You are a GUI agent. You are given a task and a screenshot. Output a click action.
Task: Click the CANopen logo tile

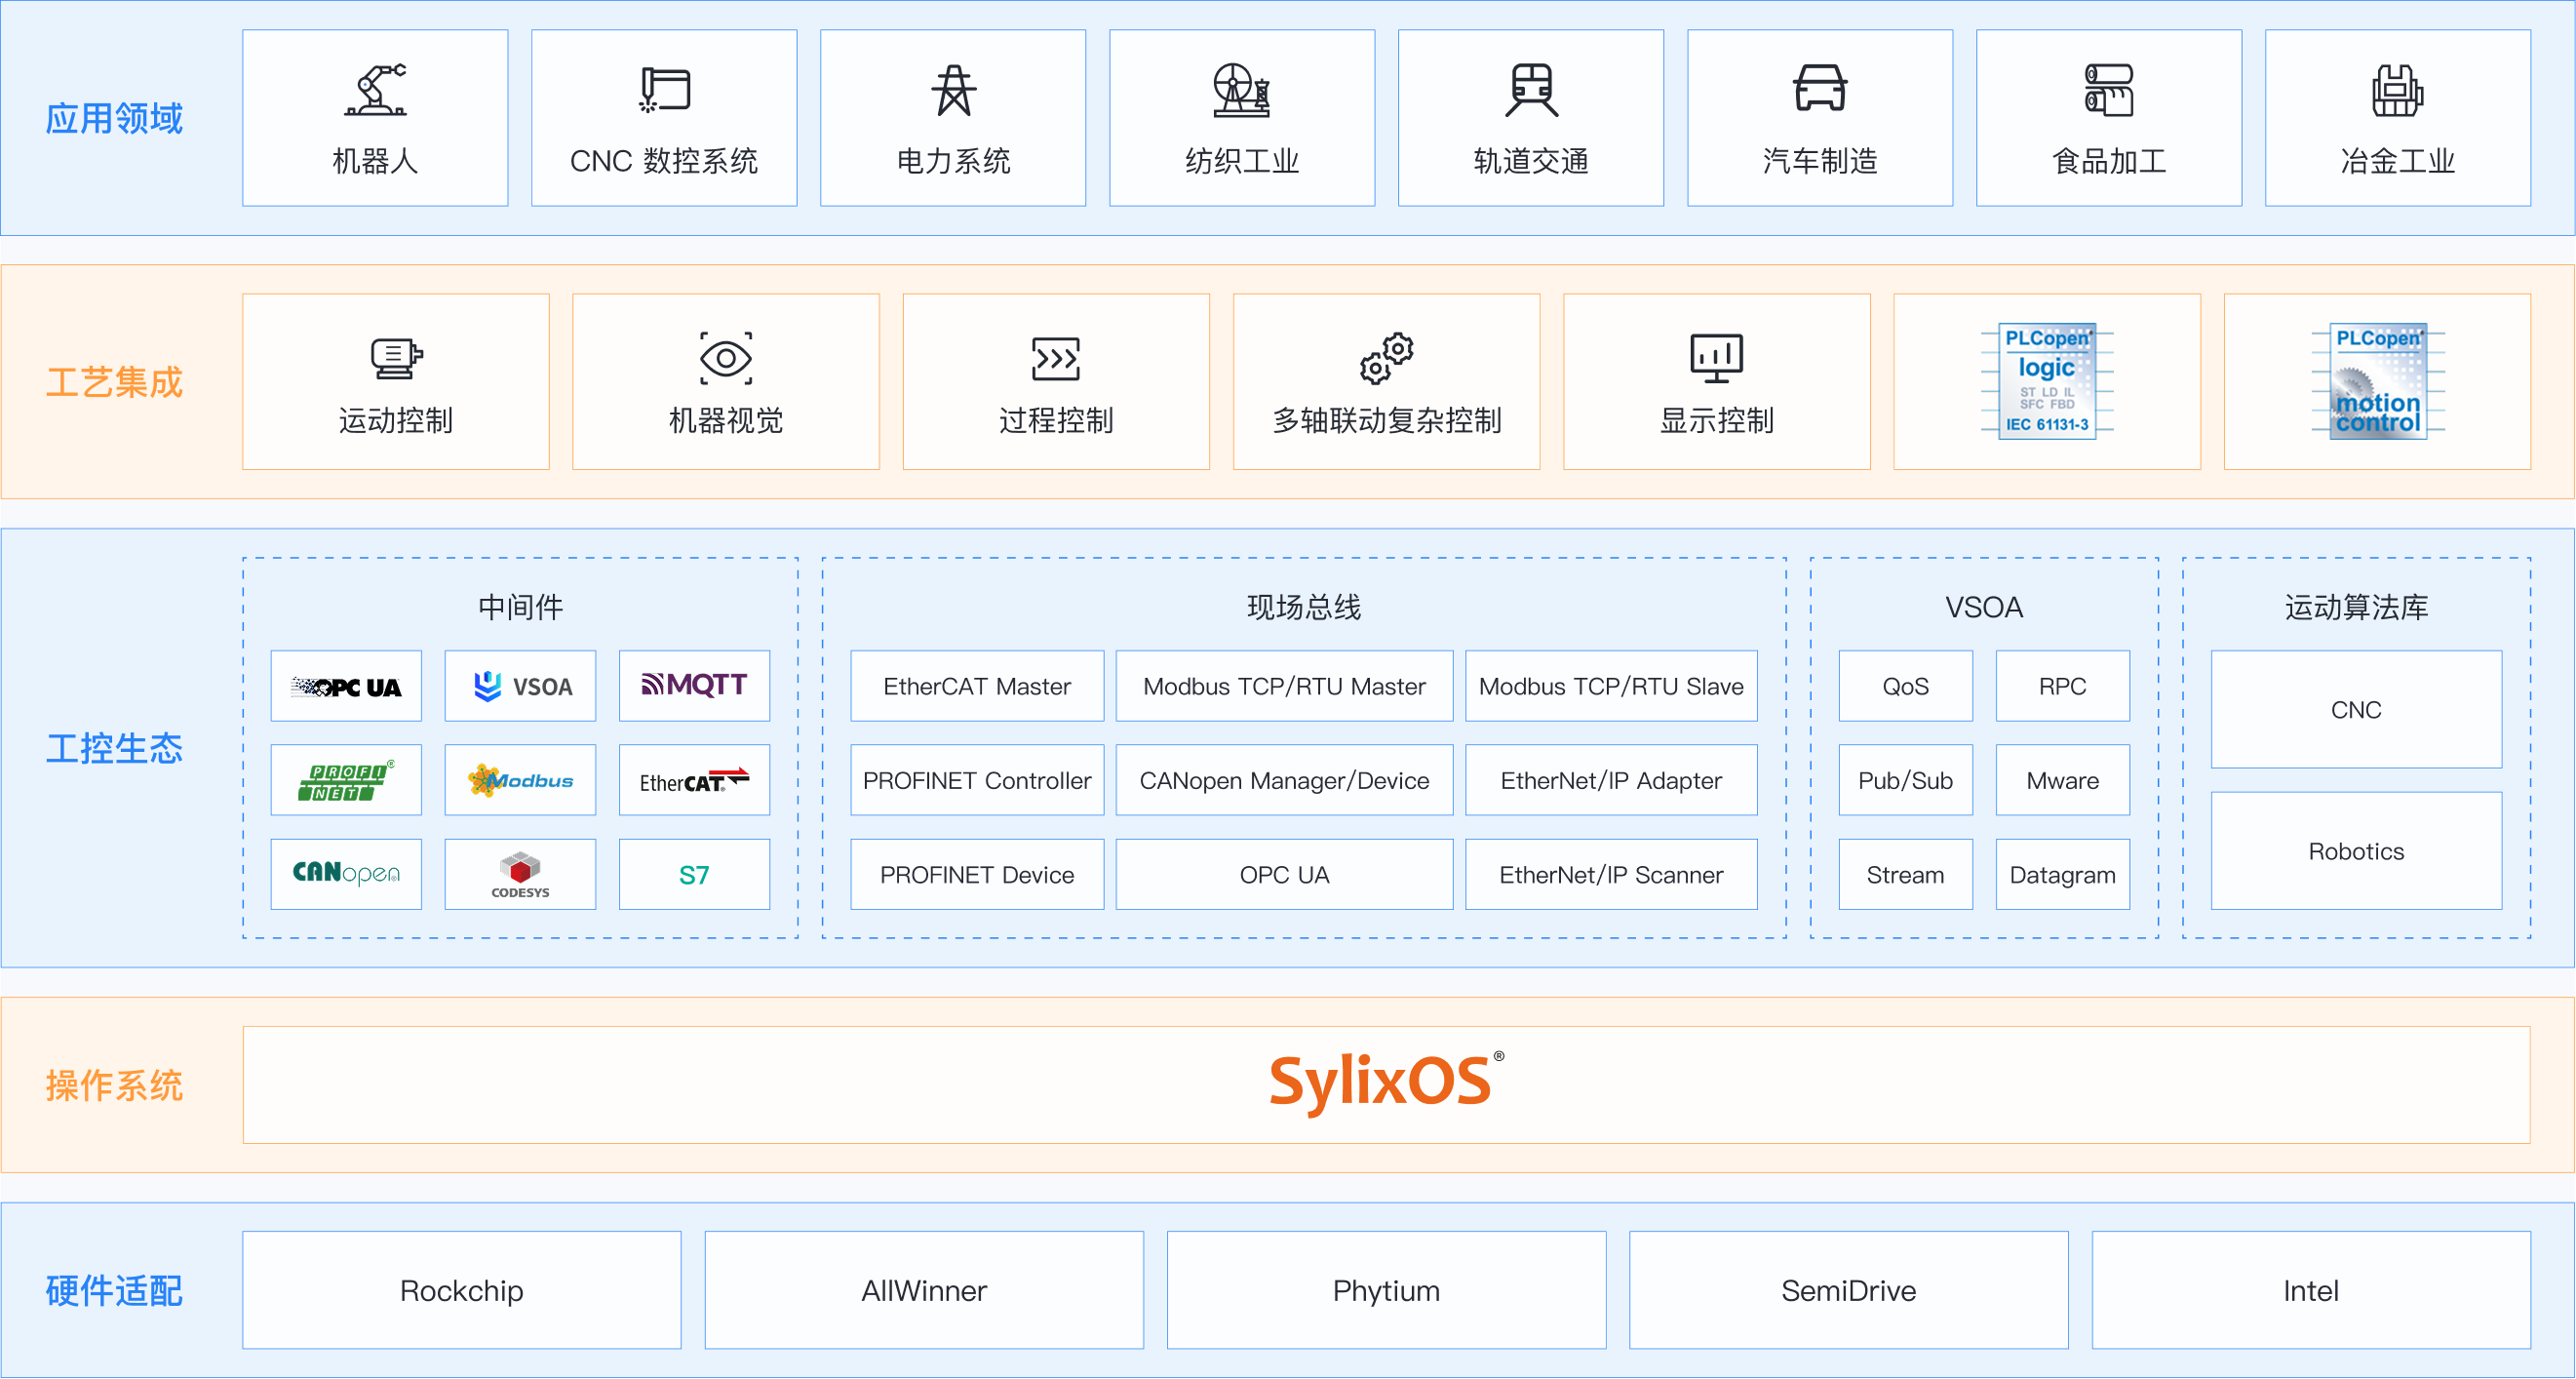(x=346, y=874)
